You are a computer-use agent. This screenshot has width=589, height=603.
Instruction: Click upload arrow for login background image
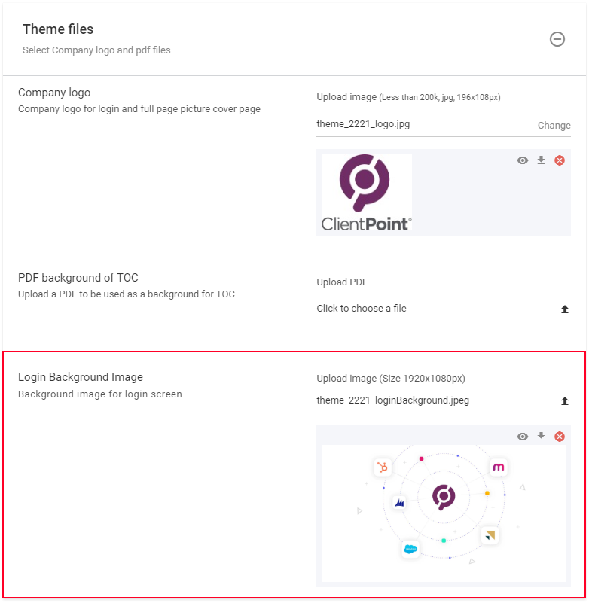pyautogui.click(x=565, y=401)
